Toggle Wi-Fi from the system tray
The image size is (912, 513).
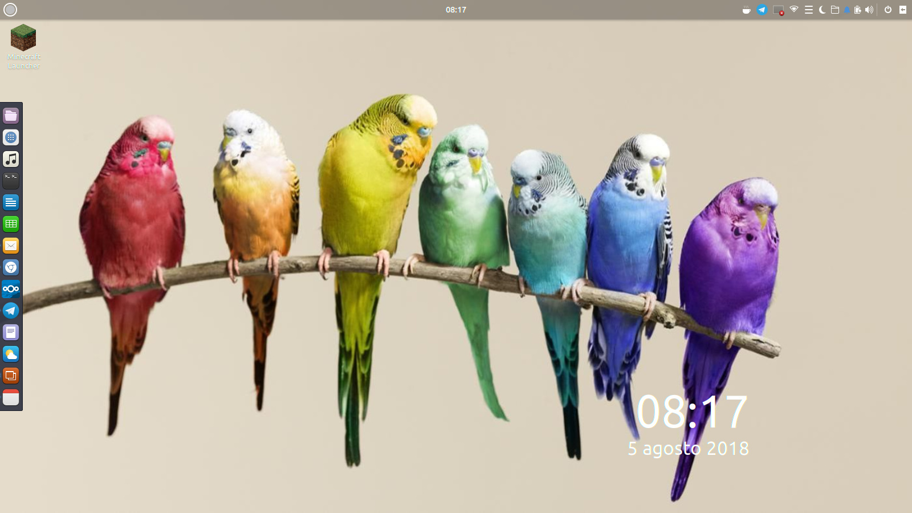point(794,10)
